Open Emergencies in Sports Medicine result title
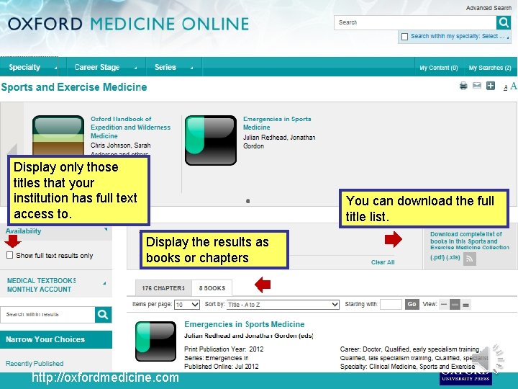The width and height of the screenshot is (518, 389). (245, 324)
